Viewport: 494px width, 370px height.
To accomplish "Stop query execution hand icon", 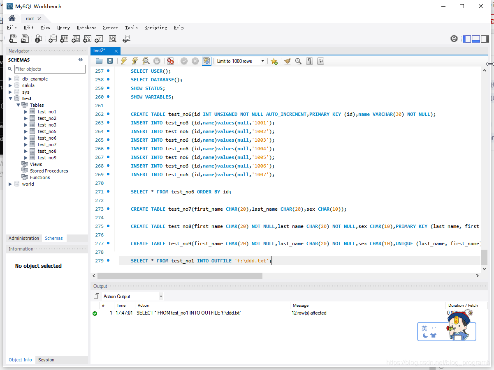I will 157,61.
